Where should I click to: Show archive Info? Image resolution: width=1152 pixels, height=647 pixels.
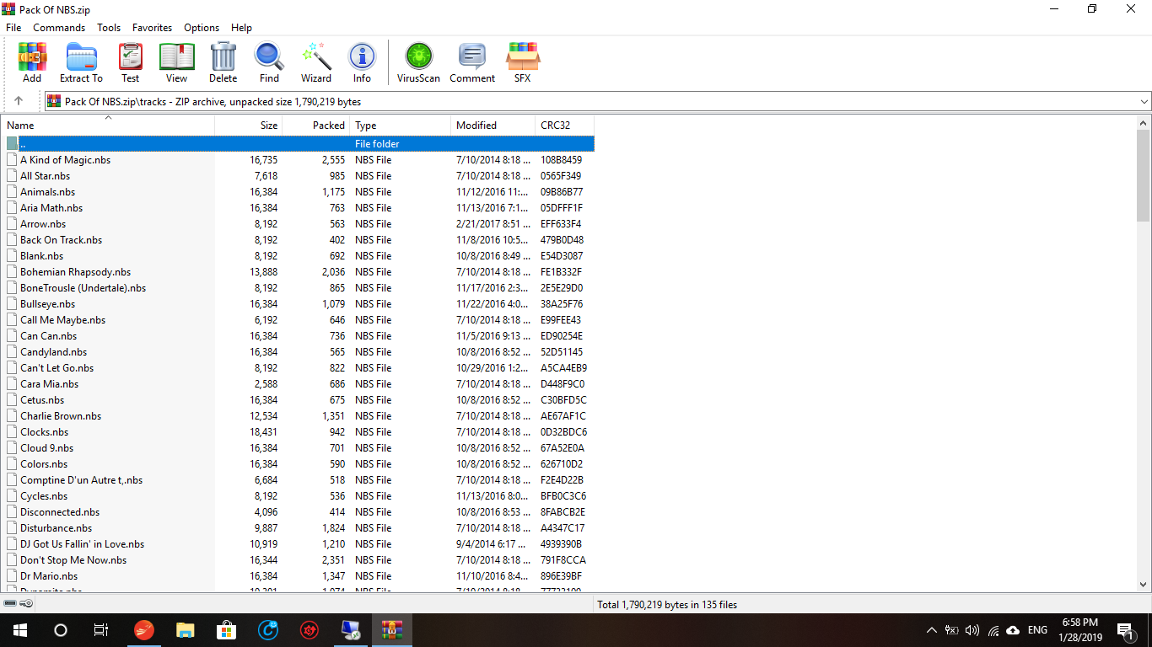click(362, 63)
